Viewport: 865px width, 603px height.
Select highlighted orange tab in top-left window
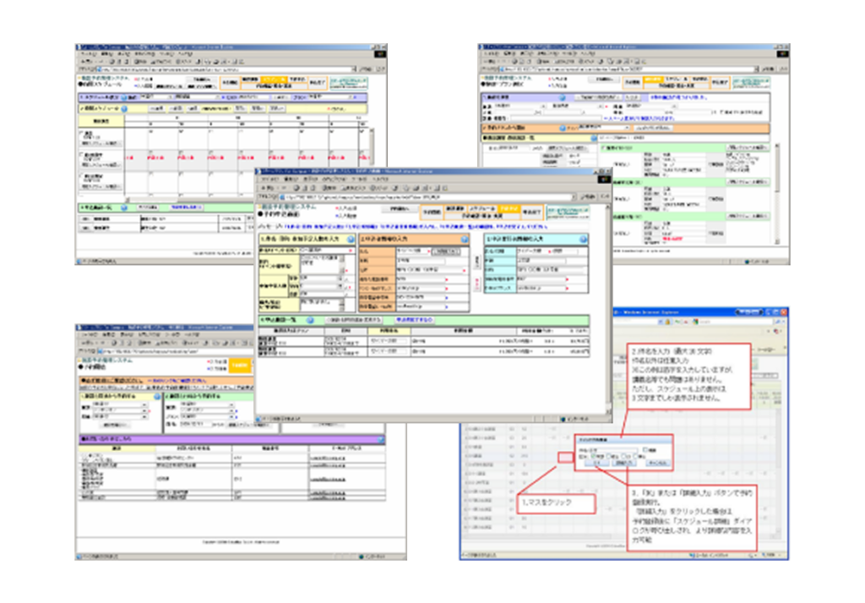275,79
